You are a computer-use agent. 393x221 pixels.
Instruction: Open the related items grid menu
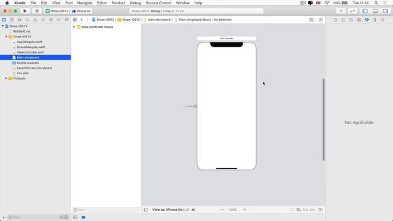coord(75,20)
